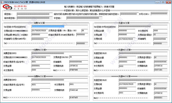172x103 pixels.
Task: Focus 消费密钥(DPK) field in 消费MAC1计算
Action: tap(60, 53)
